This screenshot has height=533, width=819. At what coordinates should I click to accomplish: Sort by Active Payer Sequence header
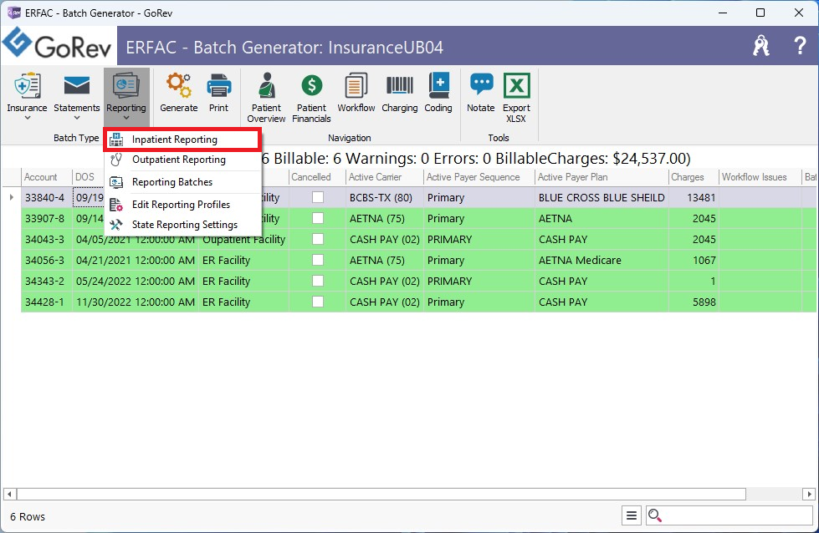479,177
